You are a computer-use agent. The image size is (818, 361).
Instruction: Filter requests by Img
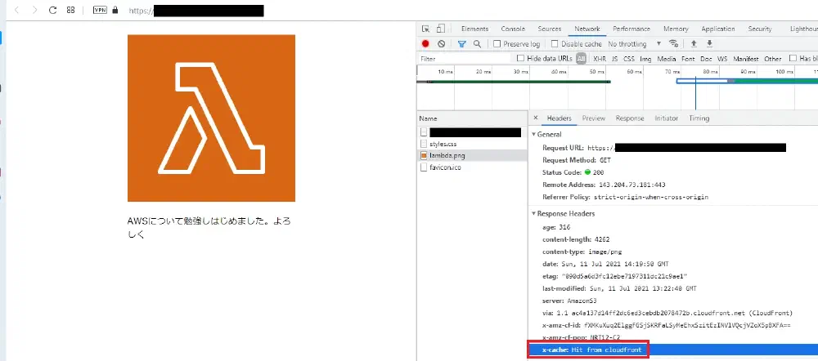[645, 59]
